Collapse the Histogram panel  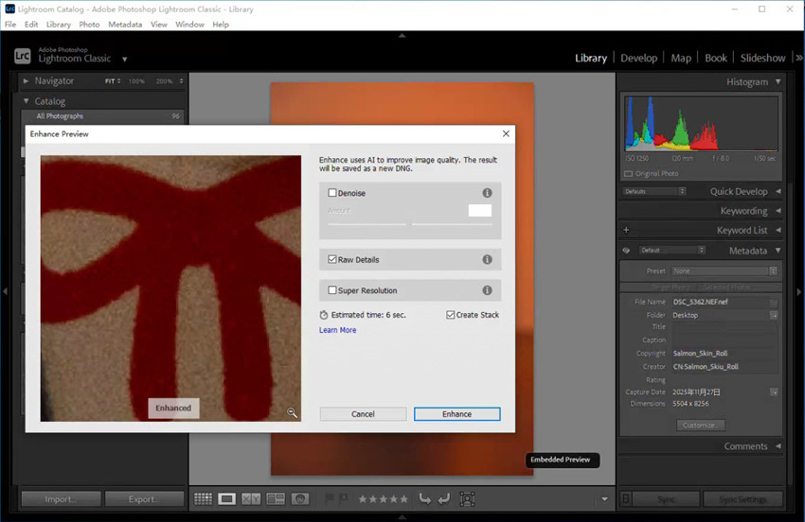tap(778, 81)
